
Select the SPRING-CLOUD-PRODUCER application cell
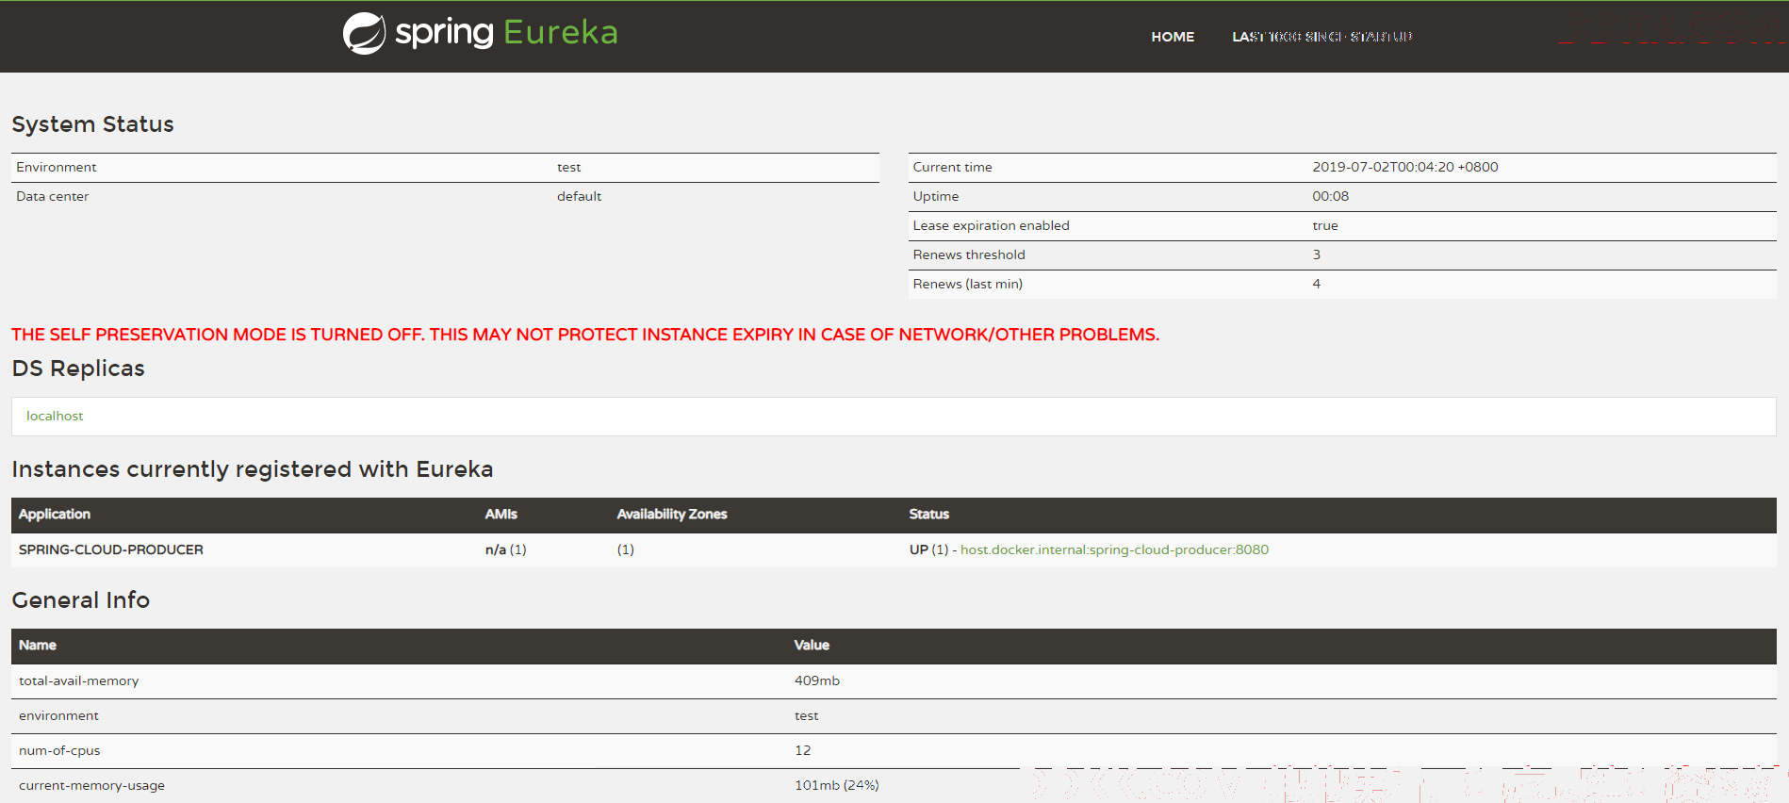[111, 549]
